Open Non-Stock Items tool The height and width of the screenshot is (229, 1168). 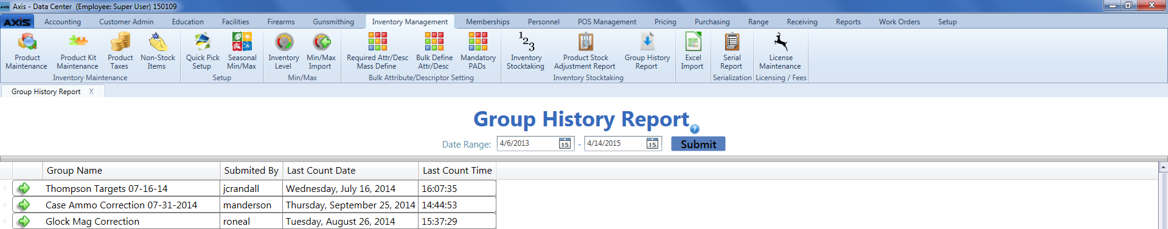[158, 52]
